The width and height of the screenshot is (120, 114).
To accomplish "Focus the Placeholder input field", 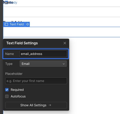I will coord(36,81).
